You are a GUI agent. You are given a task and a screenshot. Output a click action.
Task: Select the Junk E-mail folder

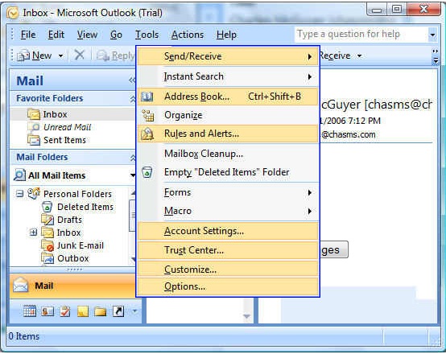[81, 245]
